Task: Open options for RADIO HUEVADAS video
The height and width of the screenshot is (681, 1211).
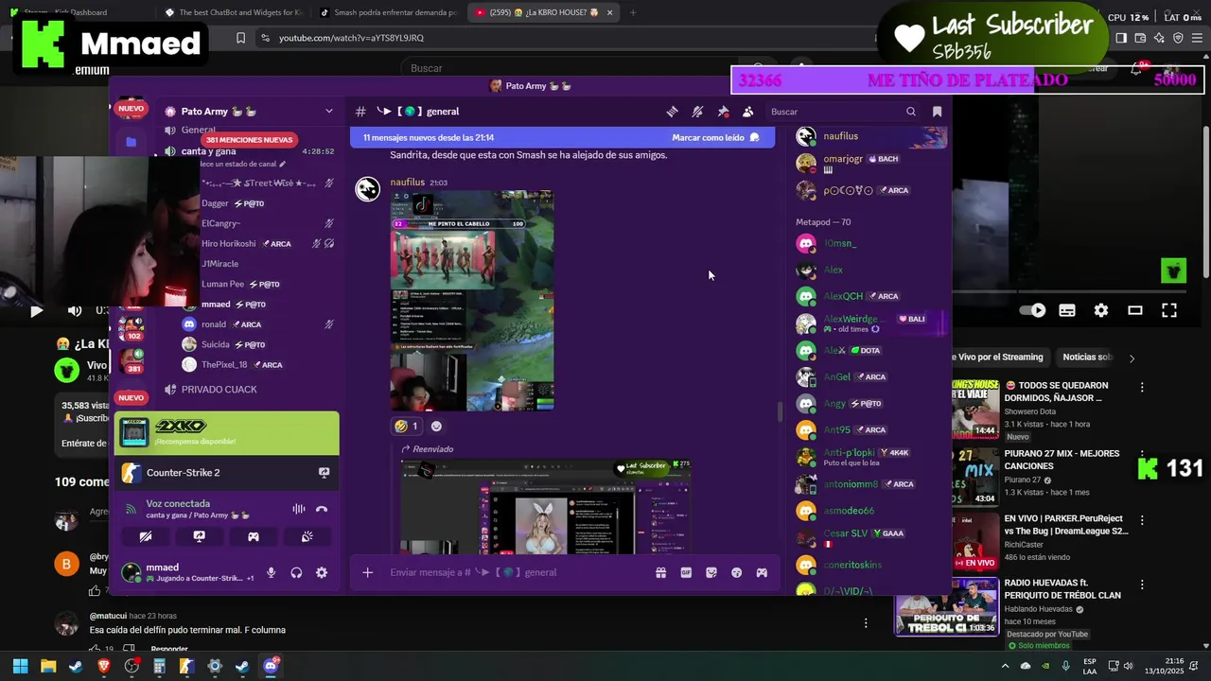Action: click(1142, 585)
